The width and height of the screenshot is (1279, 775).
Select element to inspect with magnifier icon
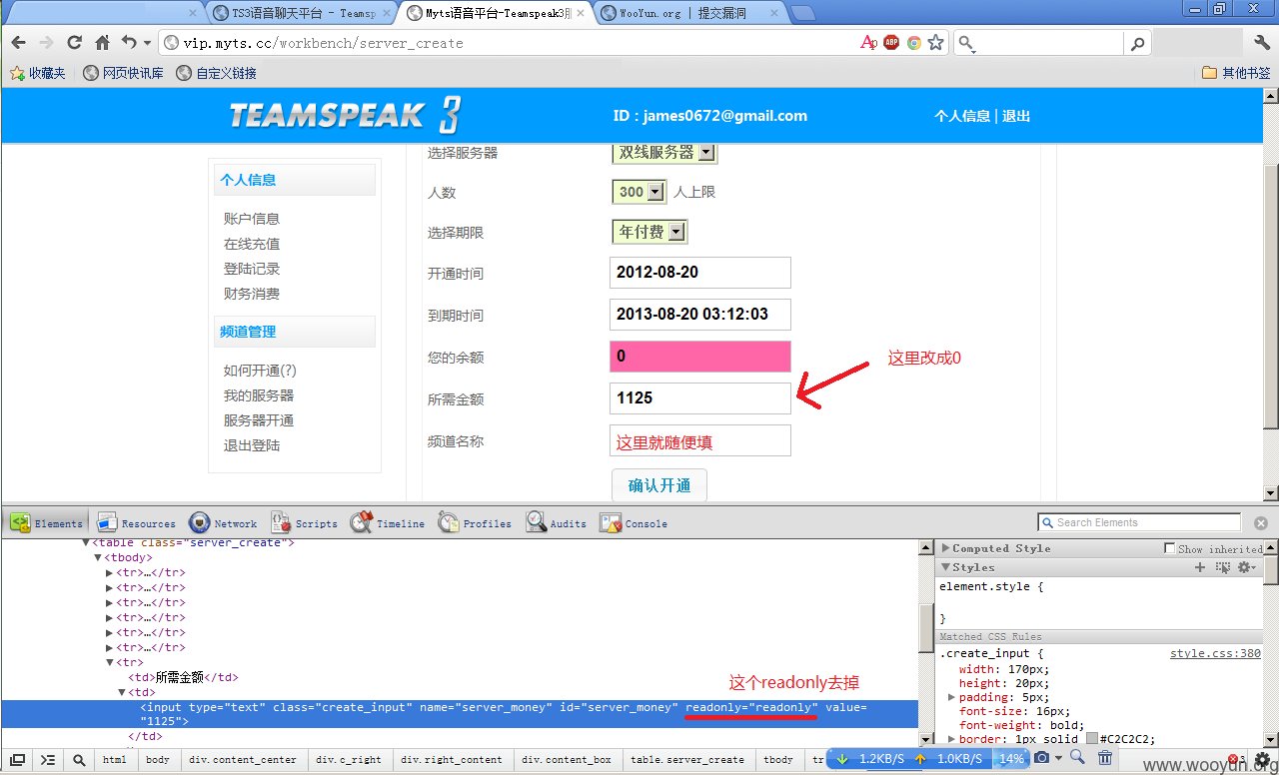[x=79, y=760]
